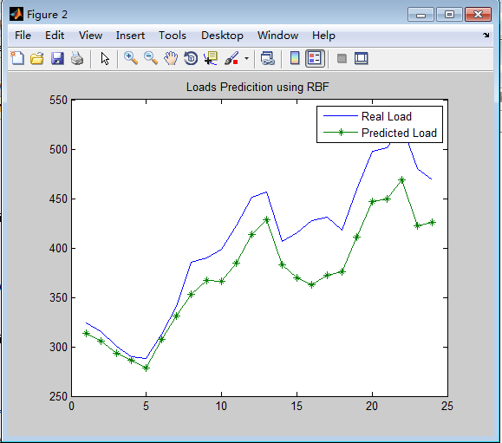Expand the Brush tool color dropdown arrow
The height and width of the screenshot is (443, 502).
click(246, 59)
